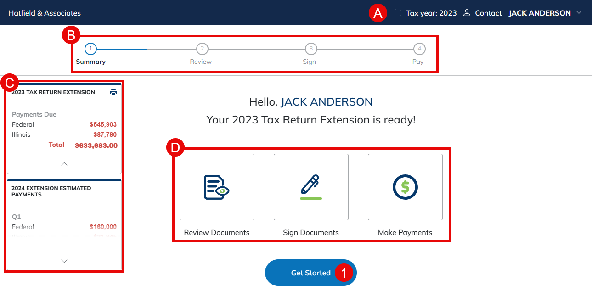Image resolution: width=592 pixels, height=302 pixels.
Task: Click the person icon next to Contact
Action: coord(467,13)
